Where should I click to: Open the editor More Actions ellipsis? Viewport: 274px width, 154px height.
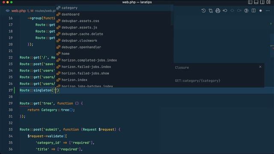point(268,11)
